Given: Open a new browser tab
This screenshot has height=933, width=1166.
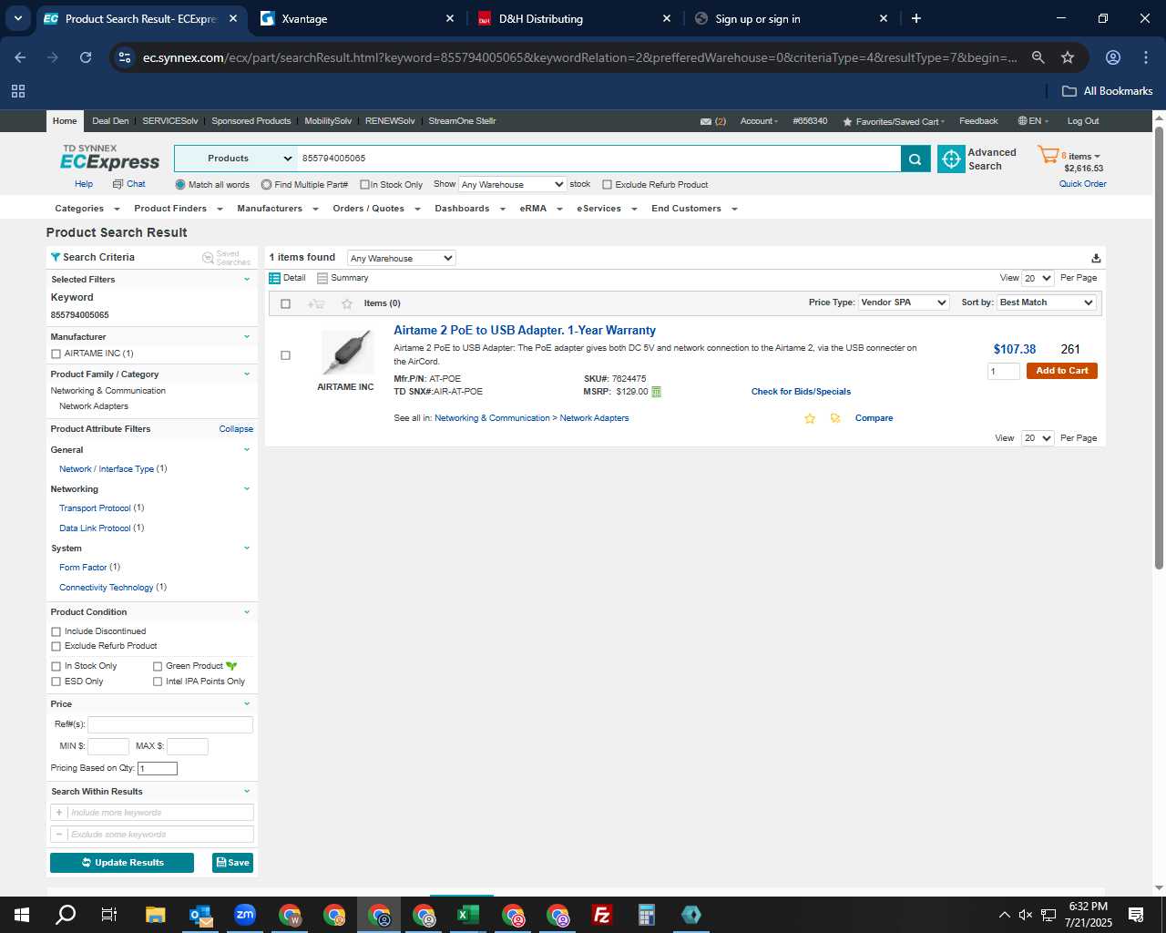Looking at the screenshot, I should pos(916,18).
